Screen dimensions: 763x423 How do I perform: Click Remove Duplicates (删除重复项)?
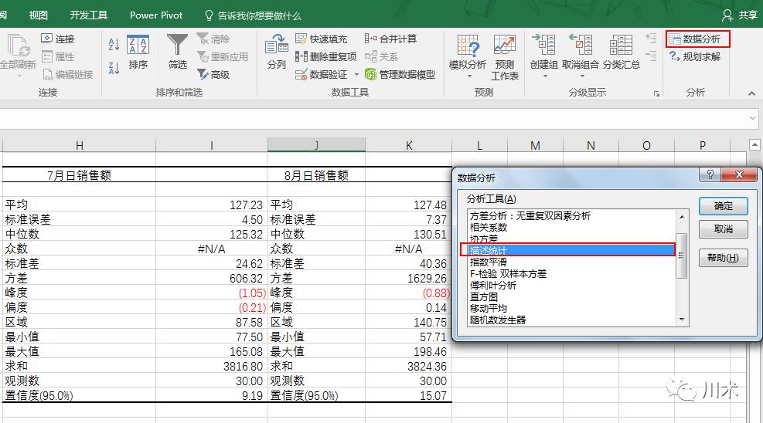tap(325, 56)
